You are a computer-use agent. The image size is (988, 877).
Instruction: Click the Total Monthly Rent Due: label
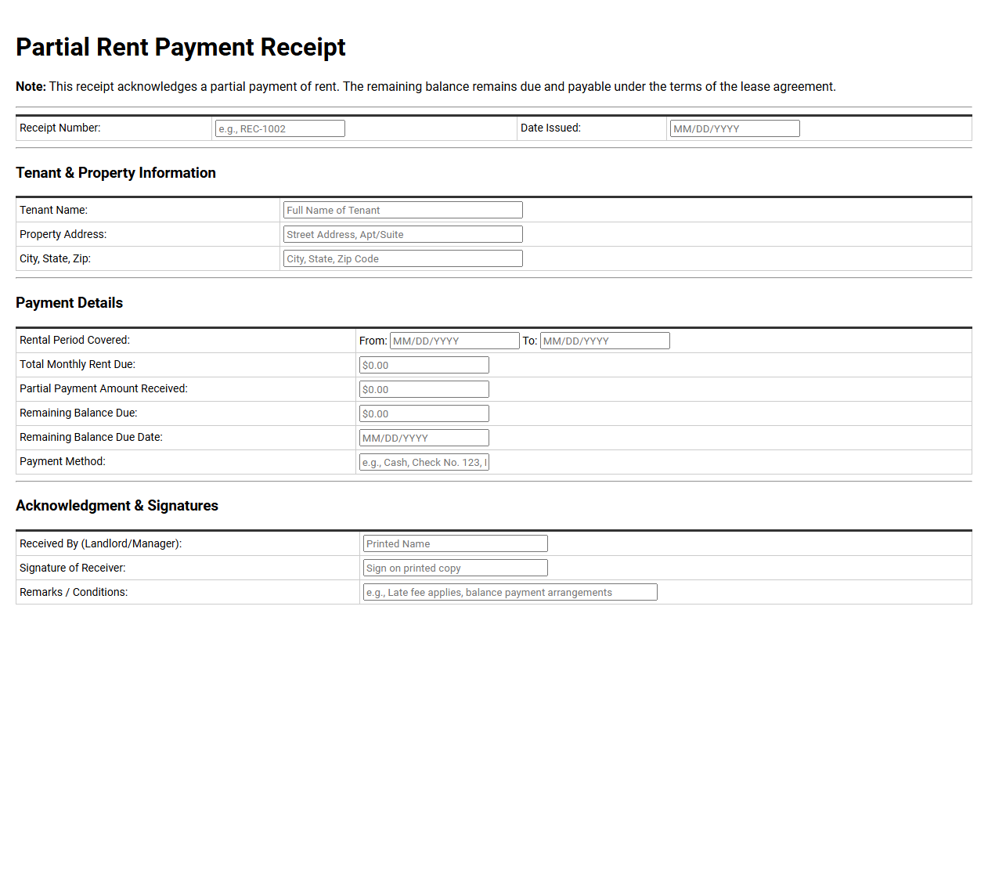point(78,364)
